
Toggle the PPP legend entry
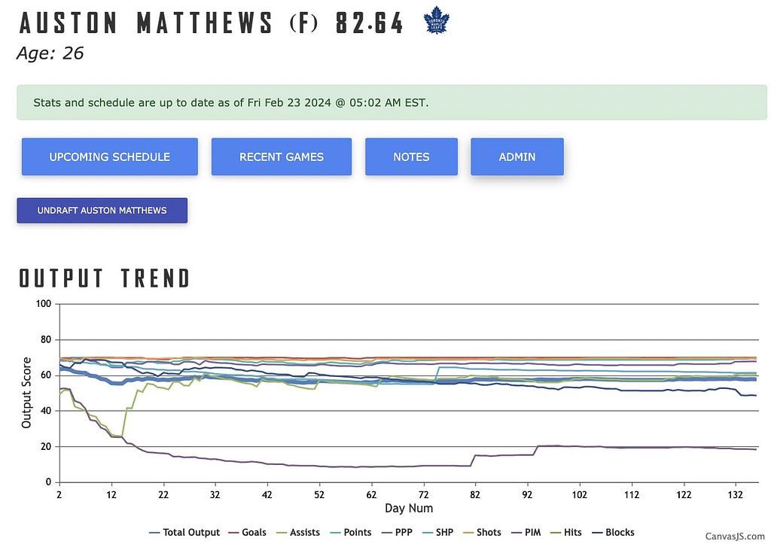point(397,533)
